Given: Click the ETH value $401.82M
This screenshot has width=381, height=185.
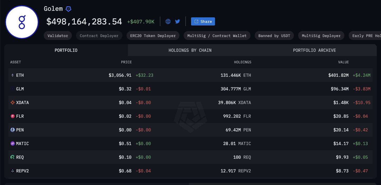Looking at the screenshot, I should (338, 75).
